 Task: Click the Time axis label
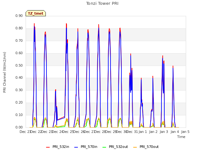click(x=181, y=137)
